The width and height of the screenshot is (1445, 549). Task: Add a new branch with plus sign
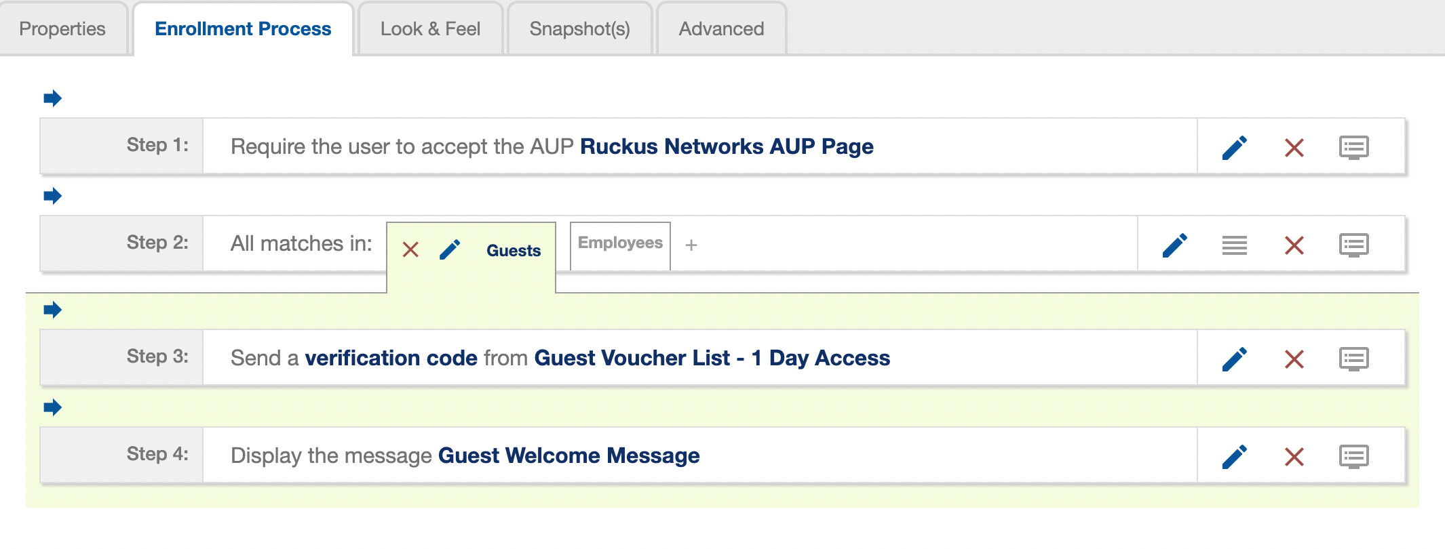coord(691,245)
